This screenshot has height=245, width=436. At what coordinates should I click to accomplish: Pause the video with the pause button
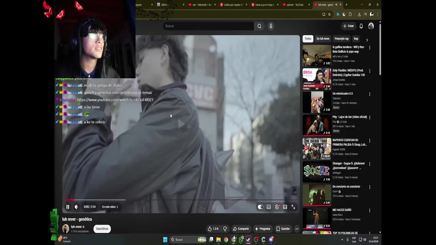pos(67,207)
